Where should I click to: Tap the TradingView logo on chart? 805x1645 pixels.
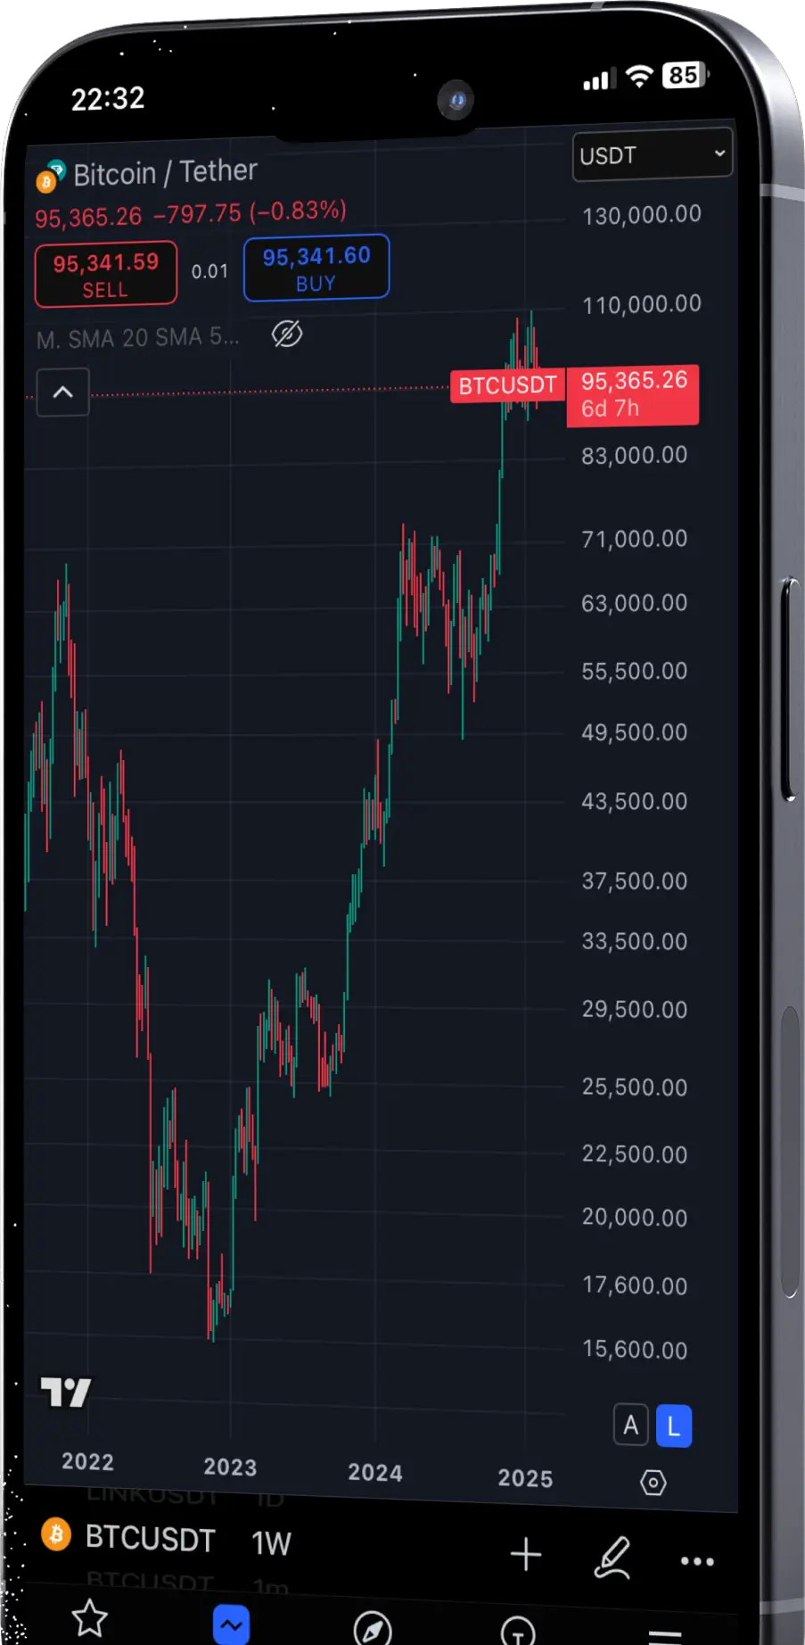(66, 1392)
